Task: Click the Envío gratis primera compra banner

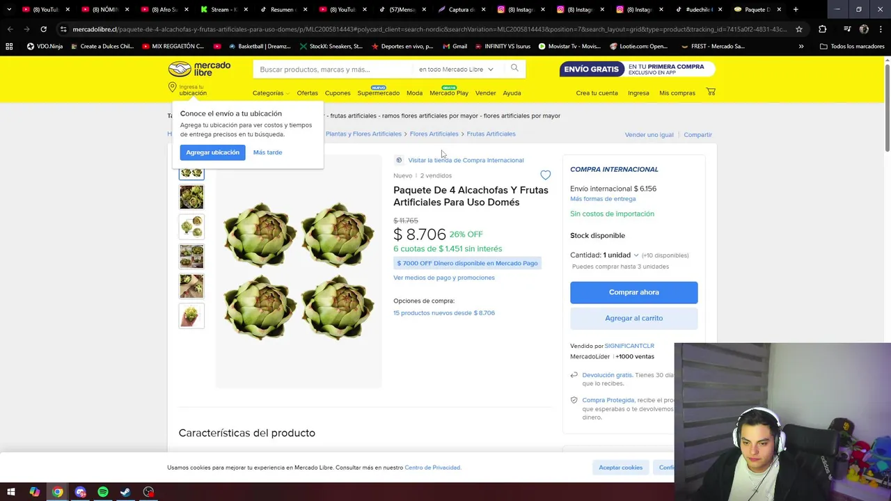Action: (x=637, y=69)
